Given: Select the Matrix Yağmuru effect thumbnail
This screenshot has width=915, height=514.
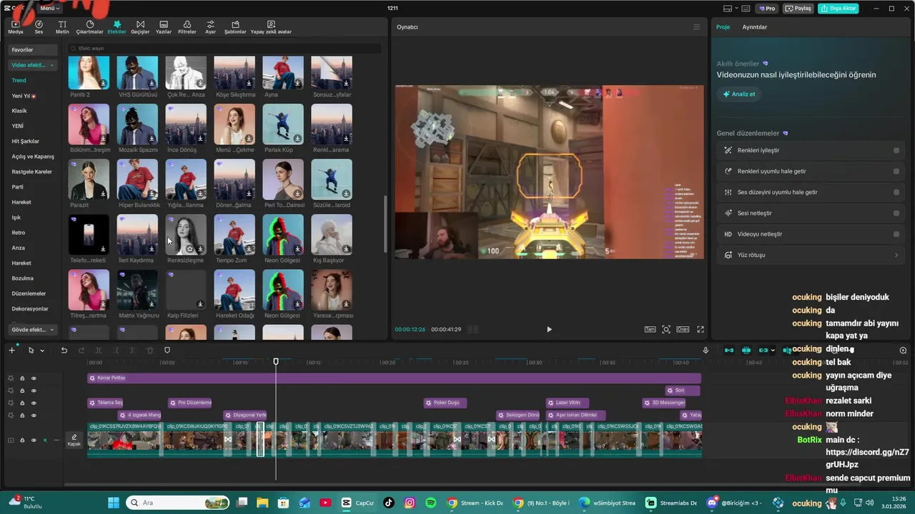Looking at the screenshot, I should tap(137, 289).
